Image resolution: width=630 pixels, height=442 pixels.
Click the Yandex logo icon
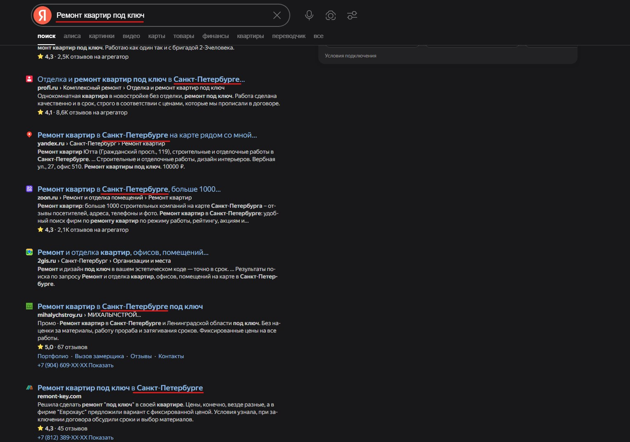(x=43, y=15)
